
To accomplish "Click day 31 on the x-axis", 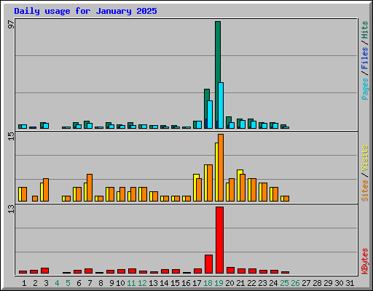I will tap(350, 283).
